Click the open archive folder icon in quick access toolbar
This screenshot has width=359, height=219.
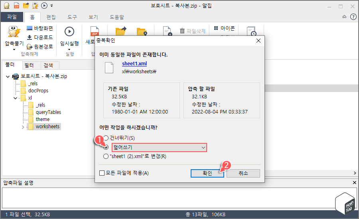[26, 5]
